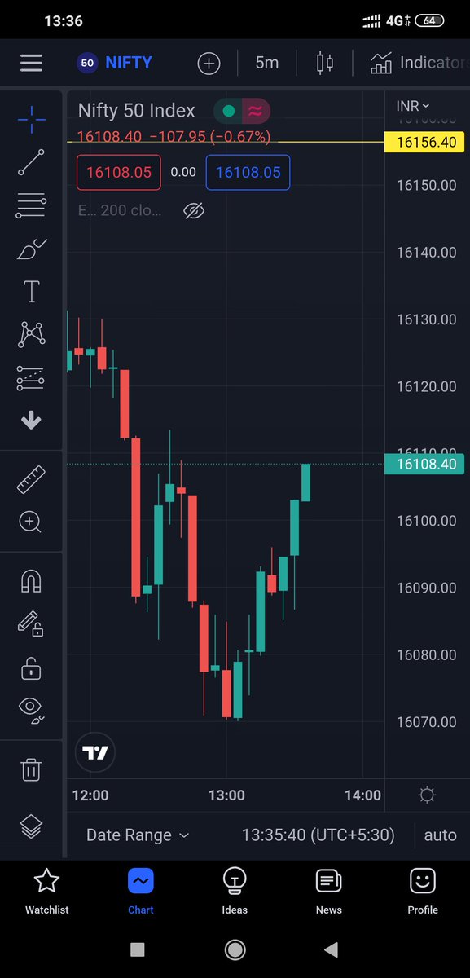Open the measure ruler tool

[x=31, y=479]
